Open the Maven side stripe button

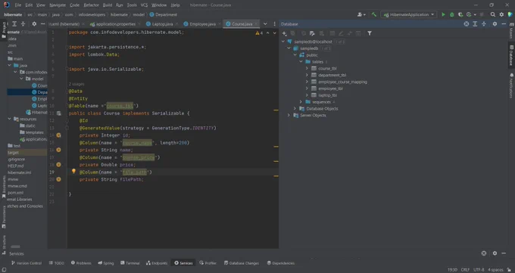(x=511, y=30)
